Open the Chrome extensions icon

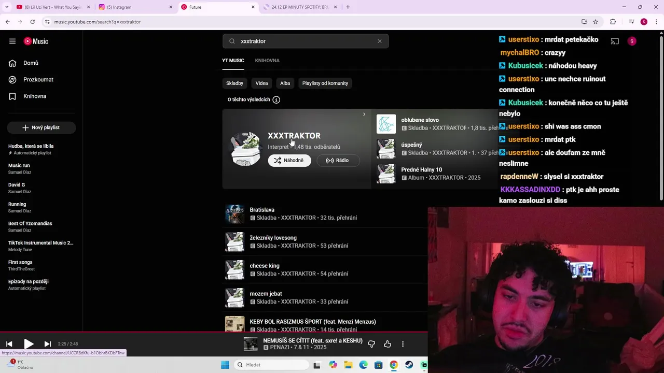[x=613, y=22]
